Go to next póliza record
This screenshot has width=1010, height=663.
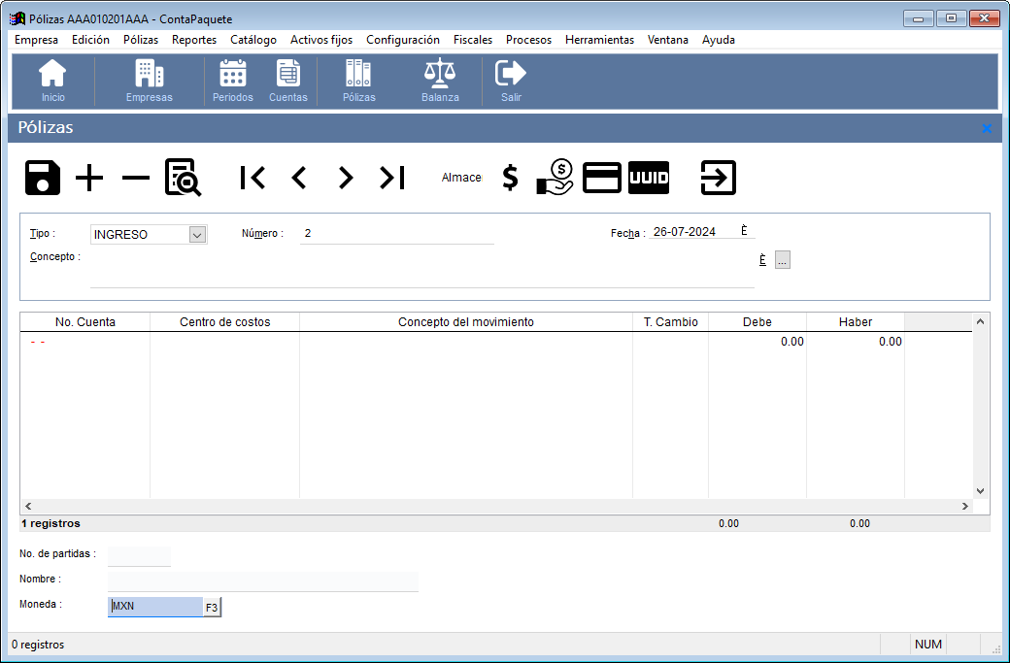(x=346, y=178)
